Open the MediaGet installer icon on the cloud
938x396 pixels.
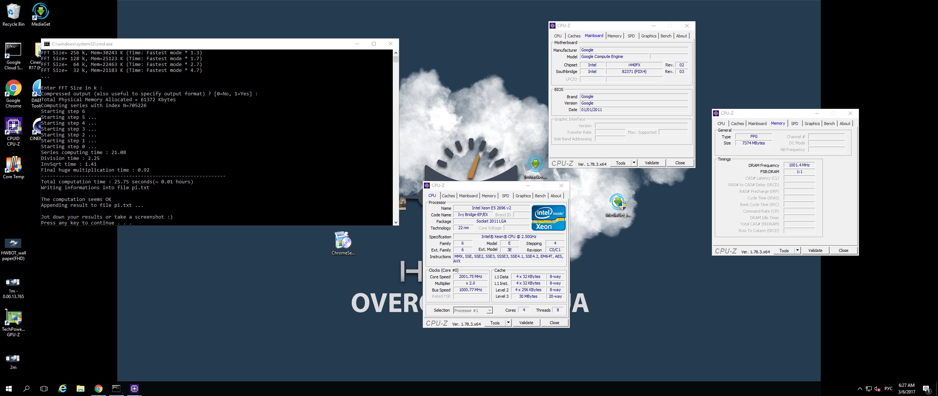pos(618,205)
